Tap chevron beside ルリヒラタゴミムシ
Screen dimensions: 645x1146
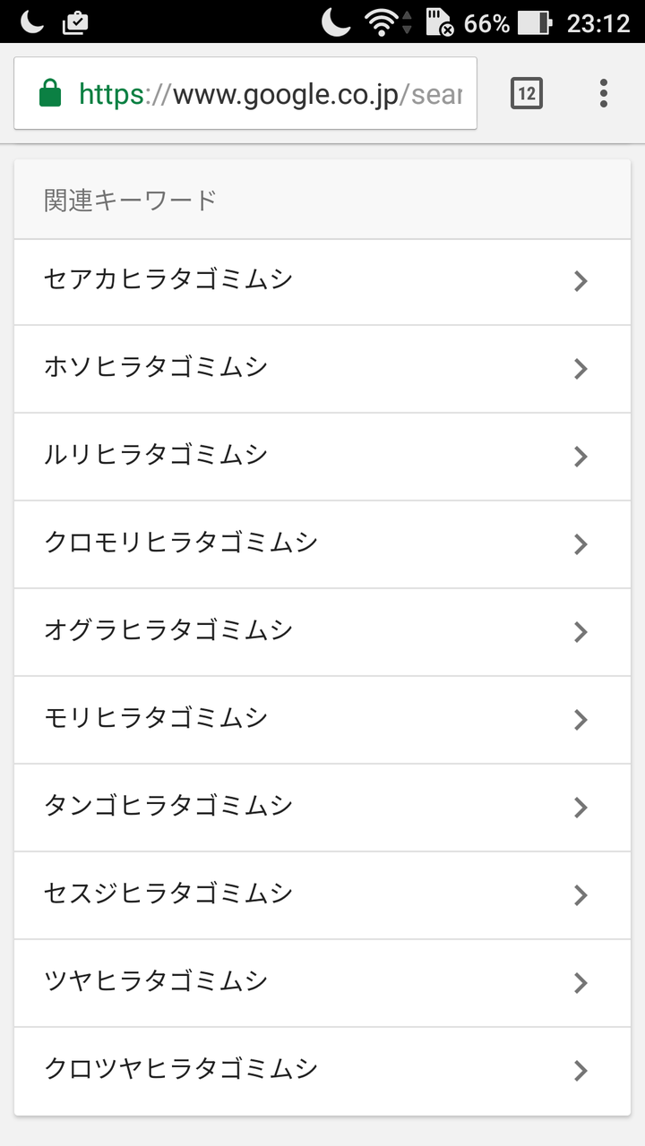pyautogui.click(x=580, y=457)
